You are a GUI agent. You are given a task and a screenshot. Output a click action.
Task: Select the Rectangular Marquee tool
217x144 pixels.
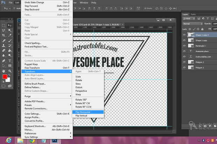(x=3, y=25)
